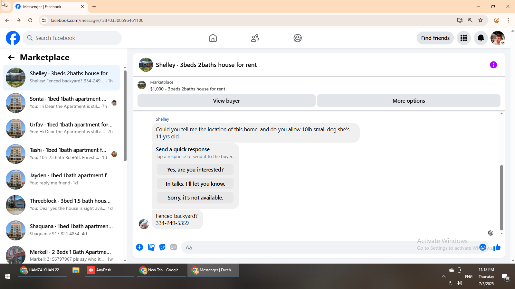The width and height of the screenshot is (515, 289).
Task: Open Sonta 1bed 1bath apartment conversation
Action: coord(61,103)
